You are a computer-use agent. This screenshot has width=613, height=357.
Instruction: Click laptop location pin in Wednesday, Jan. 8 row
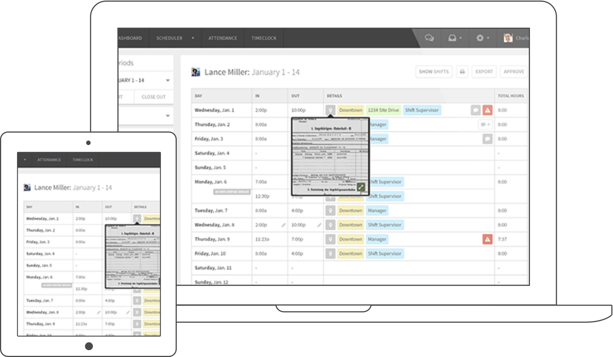[330, 225]
